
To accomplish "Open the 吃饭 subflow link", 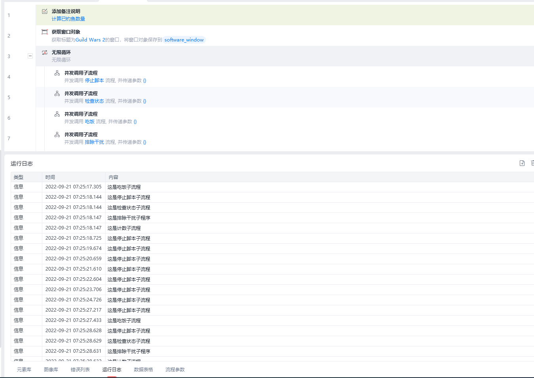I will click(90, 122).
